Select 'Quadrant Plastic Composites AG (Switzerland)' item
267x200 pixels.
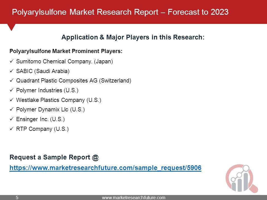73,81
